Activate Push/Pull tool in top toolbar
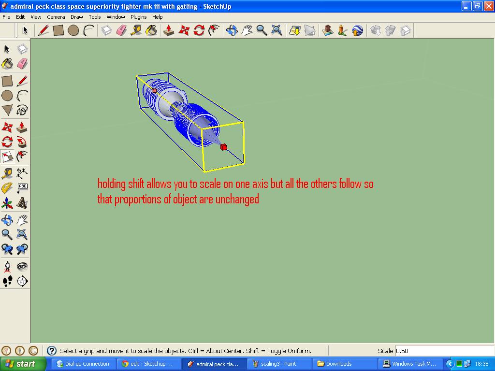The width and height of the screenshot is (495, 371). (169, 30)
